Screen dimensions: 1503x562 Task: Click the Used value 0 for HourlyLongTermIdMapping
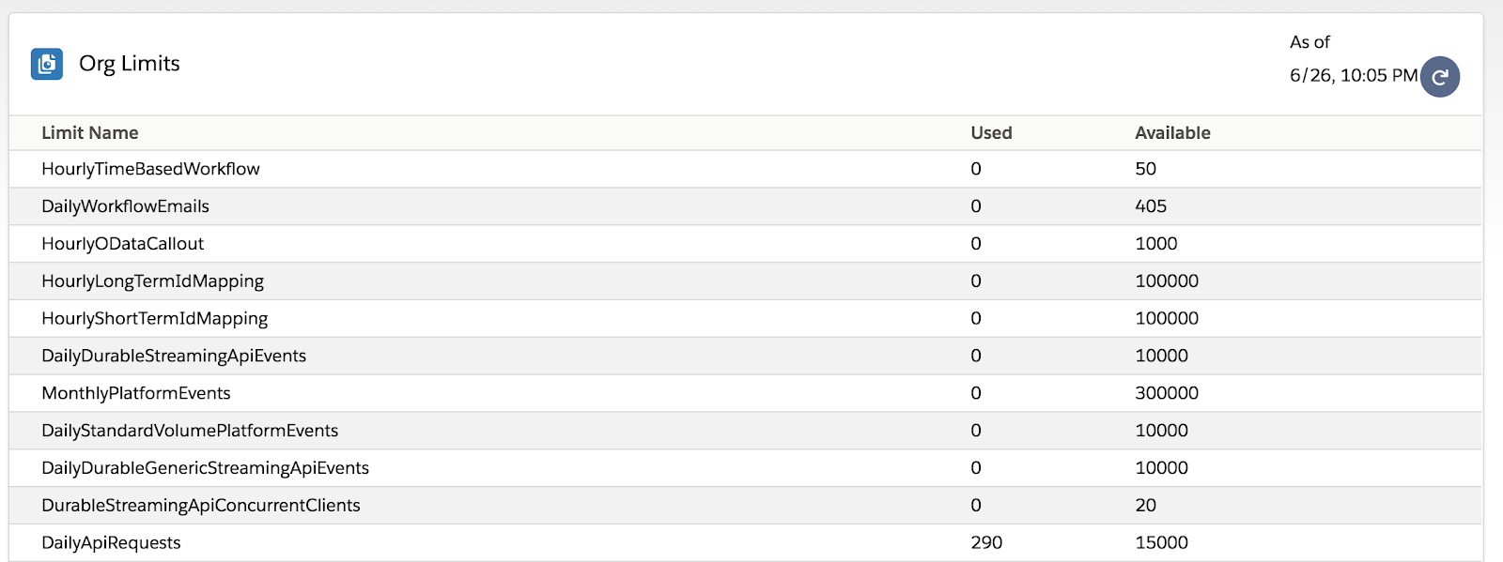click(976, 281)
